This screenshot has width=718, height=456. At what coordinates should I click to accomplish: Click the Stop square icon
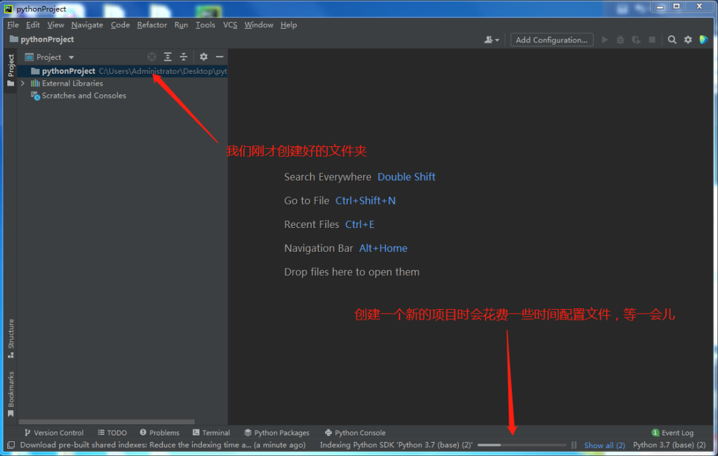(x=652, y=40)
